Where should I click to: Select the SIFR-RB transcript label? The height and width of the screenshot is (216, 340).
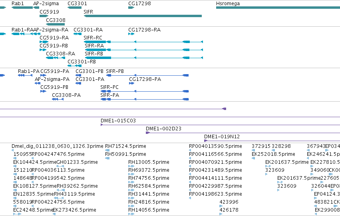94,54
